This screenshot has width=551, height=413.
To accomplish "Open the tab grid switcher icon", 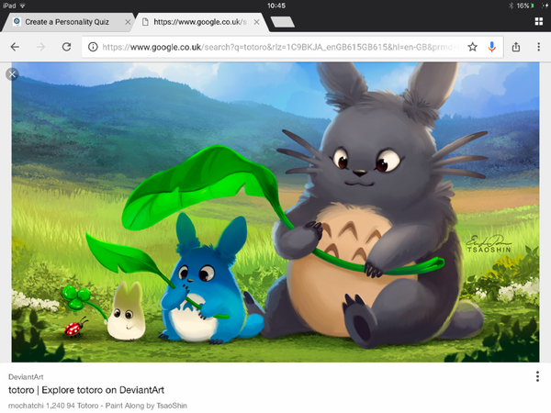I will click(539, 22).
